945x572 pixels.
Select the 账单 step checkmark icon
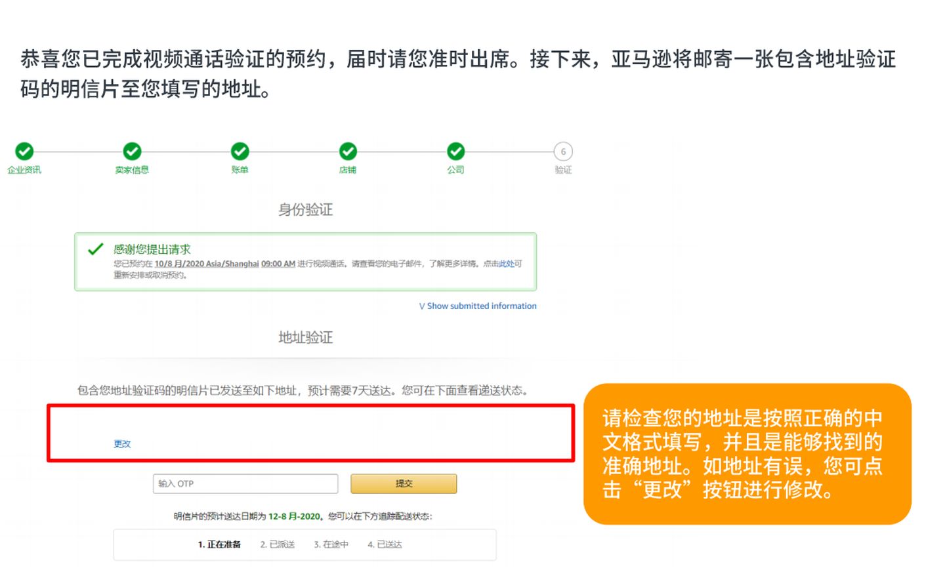[x=240, y=152]
